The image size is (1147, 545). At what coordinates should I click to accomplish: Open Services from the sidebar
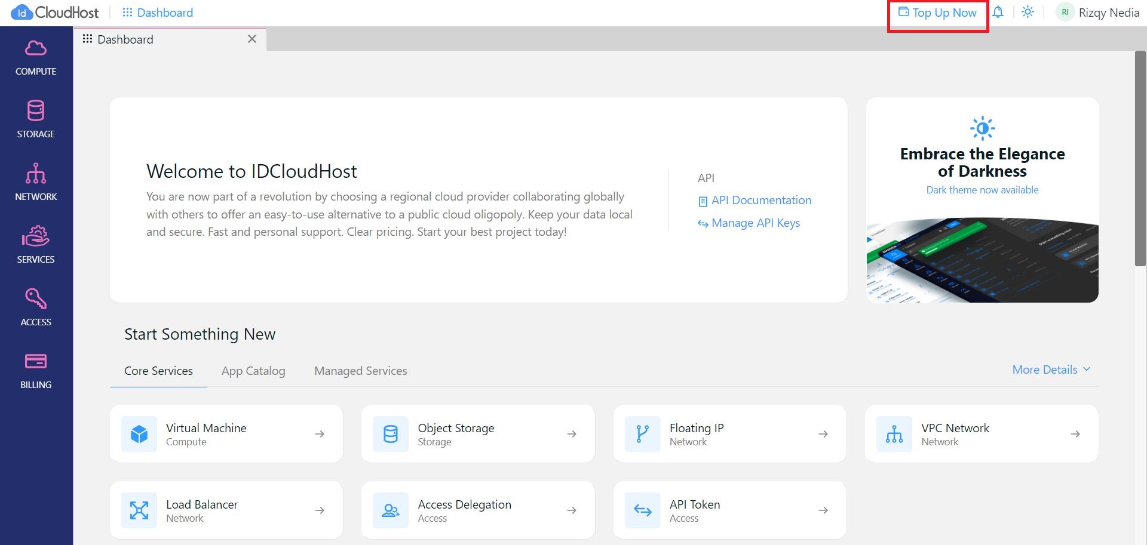coord(36,245)
